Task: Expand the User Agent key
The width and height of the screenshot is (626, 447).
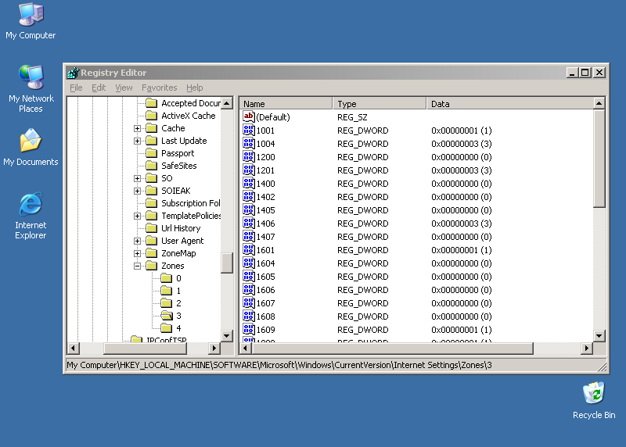Action: point(138,241)
